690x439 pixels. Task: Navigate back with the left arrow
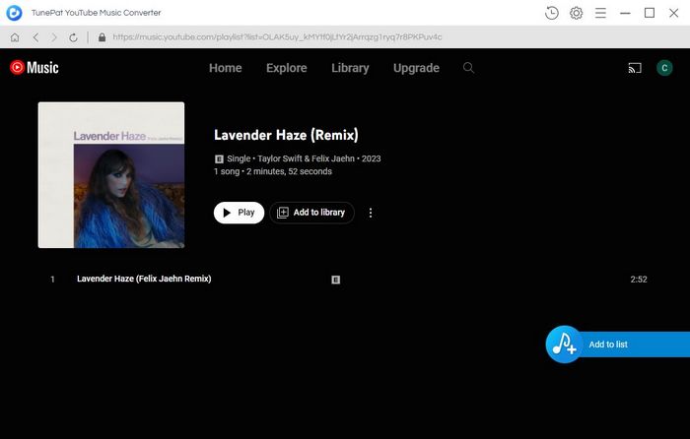pos(35,37)
